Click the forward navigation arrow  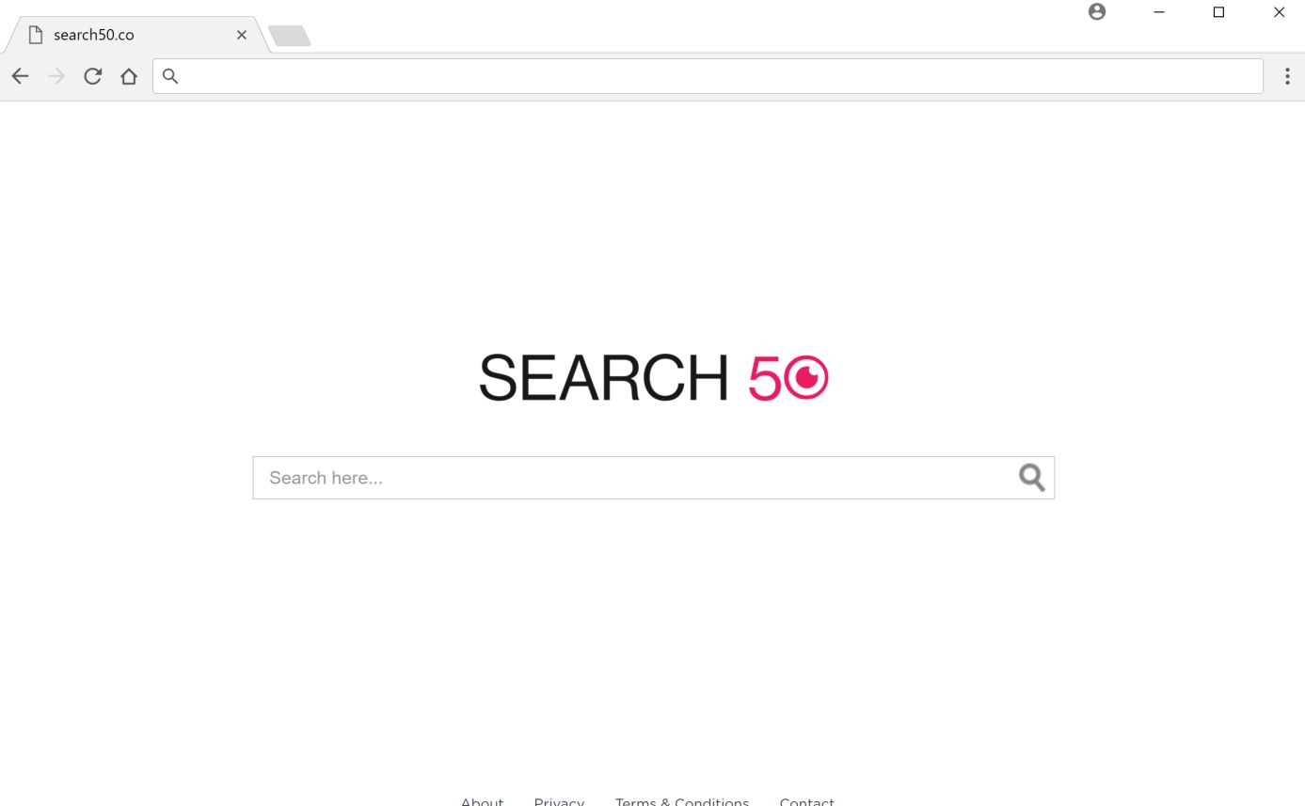(x=56, y=76)
